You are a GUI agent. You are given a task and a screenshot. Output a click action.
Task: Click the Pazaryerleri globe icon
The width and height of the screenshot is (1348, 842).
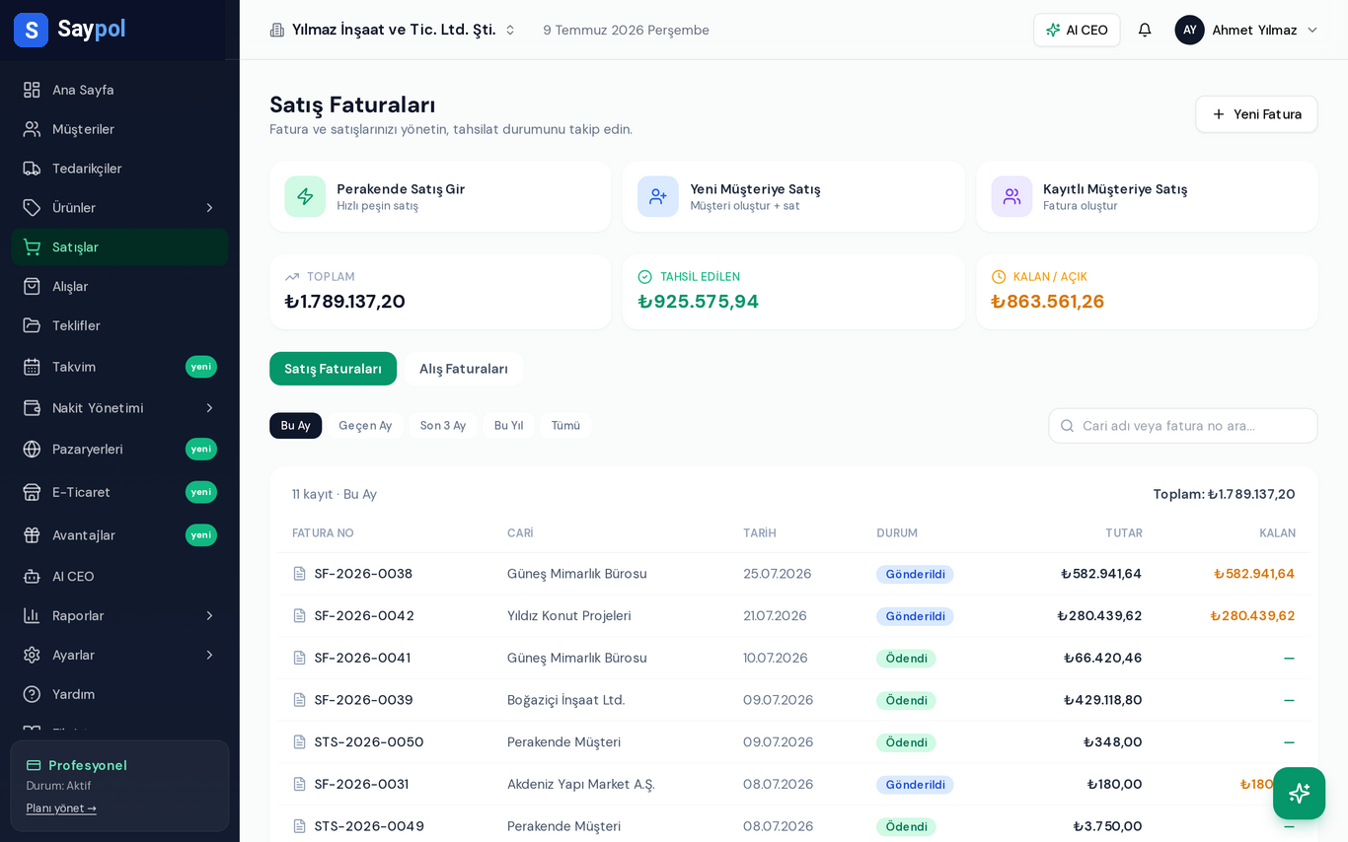pos(32,449)
